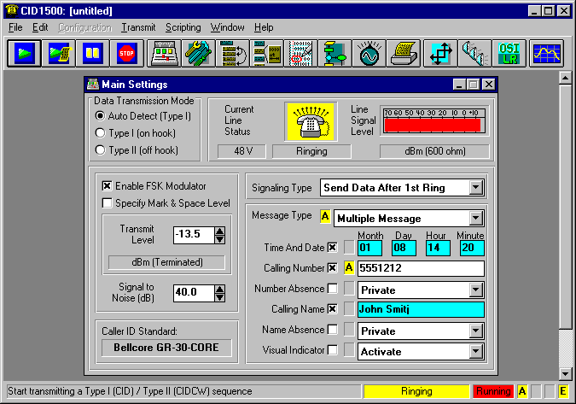
Task: Toggle the Visual Indicator checkbox
Action: pyautogui.click(x=332, y=350)
